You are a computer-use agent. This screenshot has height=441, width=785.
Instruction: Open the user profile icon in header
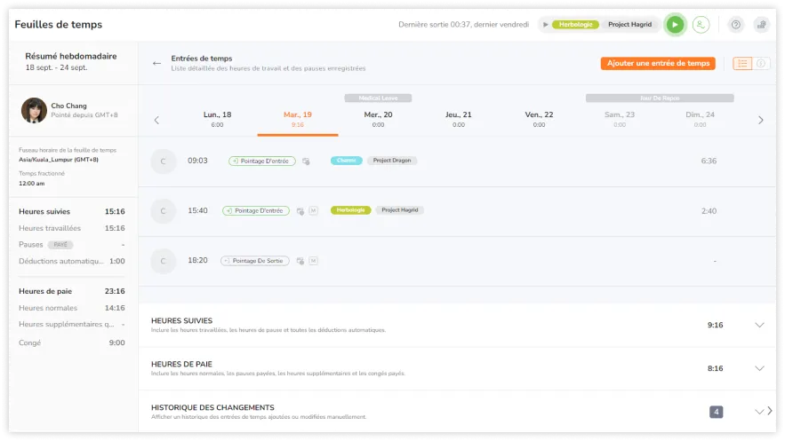pyautogui.click(x=701, y=25)
